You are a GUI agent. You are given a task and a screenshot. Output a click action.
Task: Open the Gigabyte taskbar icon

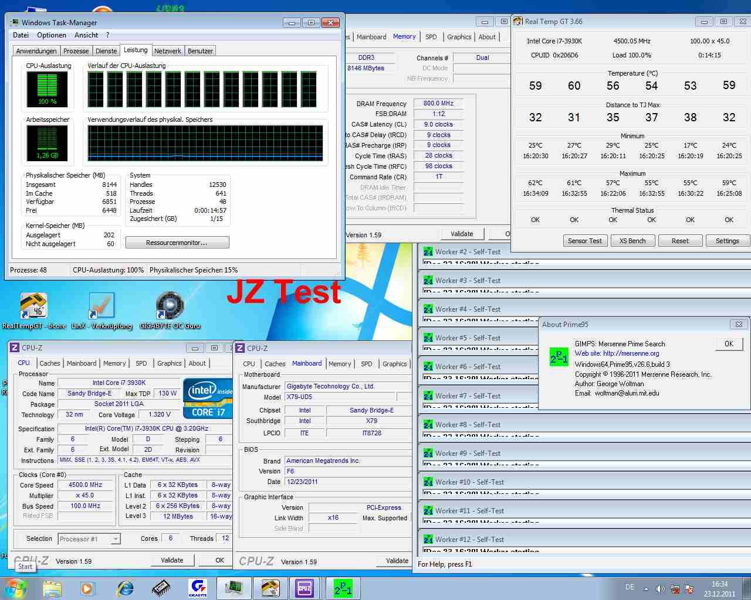(x=198, y=588)
